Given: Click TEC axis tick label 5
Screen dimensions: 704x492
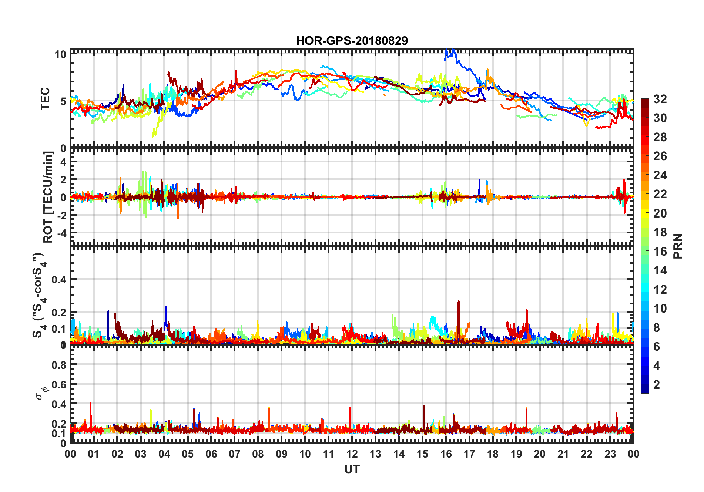Looking at the screenshot, I should pos(63,101).
